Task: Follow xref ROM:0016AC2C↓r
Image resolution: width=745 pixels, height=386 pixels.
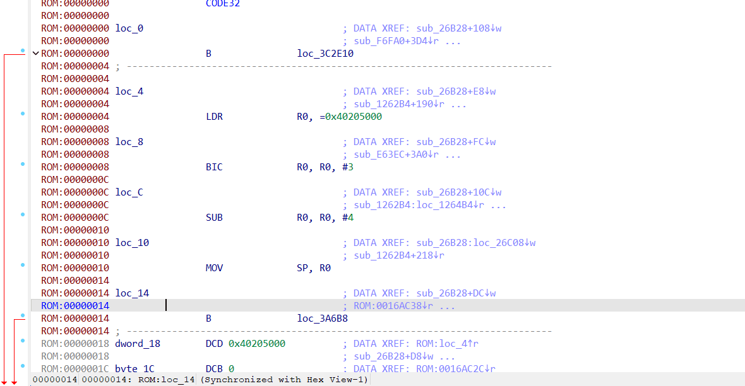Action: [x=456, y=369]
